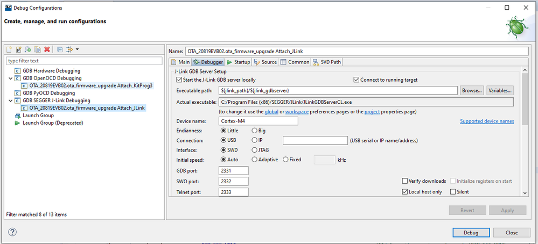This screenshot has height=244, width=538.
Task: Click the scrollbar down arrow
Action: click(525, 193)
